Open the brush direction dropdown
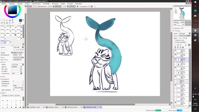This screenshot has width=199, height=112. pyautogui.click(x=17, y=73)
